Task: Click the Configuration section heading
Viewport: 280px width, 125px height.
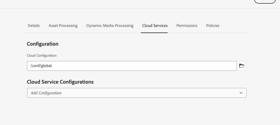Action: pyautogui.click(x=43, y=44)
